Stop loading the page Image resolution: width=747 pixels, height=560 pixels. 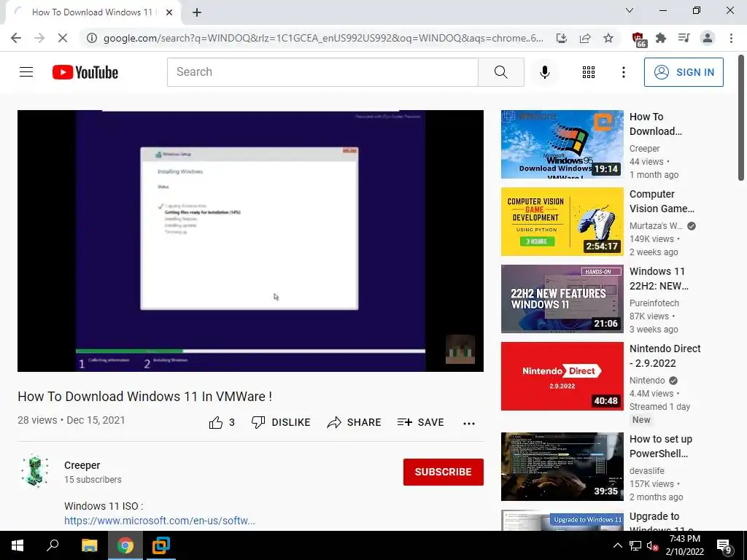(x=63, y=38)
